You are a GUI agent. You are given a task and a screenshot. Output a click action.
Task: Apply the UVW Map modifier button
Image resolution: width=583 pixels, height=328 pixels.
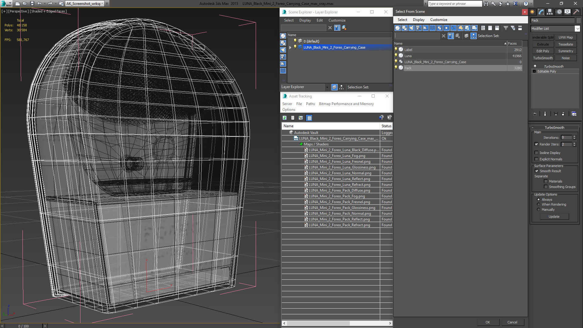[565, 37]
